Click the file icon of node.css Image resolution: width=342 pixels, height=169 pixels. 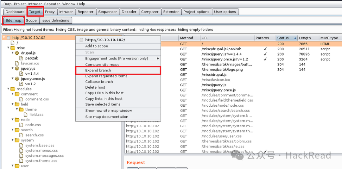21,125
